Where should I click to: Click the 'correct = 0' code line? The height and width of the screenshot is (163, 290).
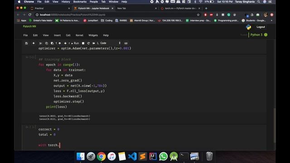pyautogui.click(x=49, y=129)
